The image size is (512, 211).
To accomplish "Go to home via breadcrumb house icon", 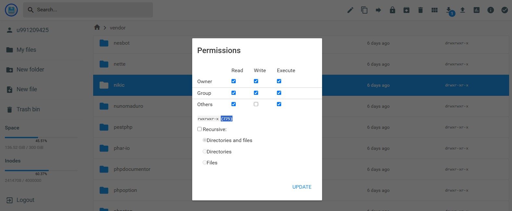I will point(97,28).
